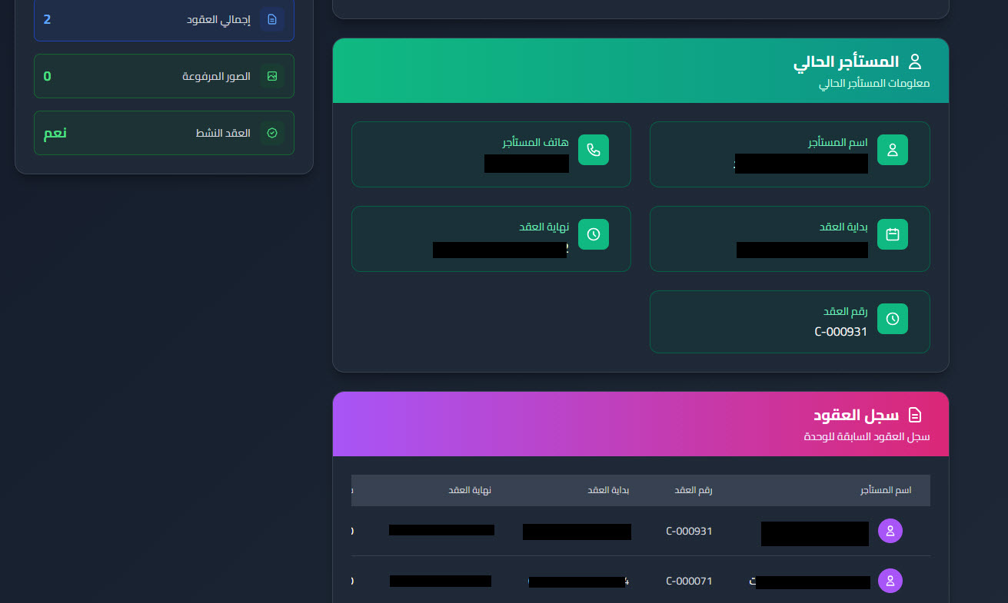
Task: Click the نعم value for العقد النشط
Action: pyautogui.click(x=55, y=133)
